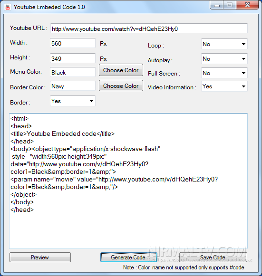
Task: Click the 'Height :' label
Action: pyautogui.click(x=20, y=57)
